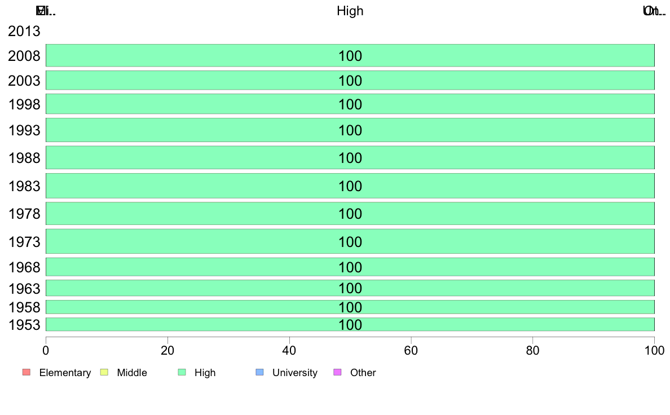
Task: Click the High legend color swatch
Action: pos(182,372)
